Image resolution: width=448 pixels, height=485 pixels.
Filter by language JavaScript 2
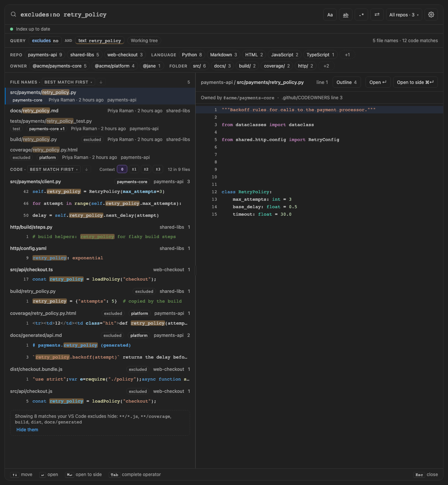[x=285, y=55]
